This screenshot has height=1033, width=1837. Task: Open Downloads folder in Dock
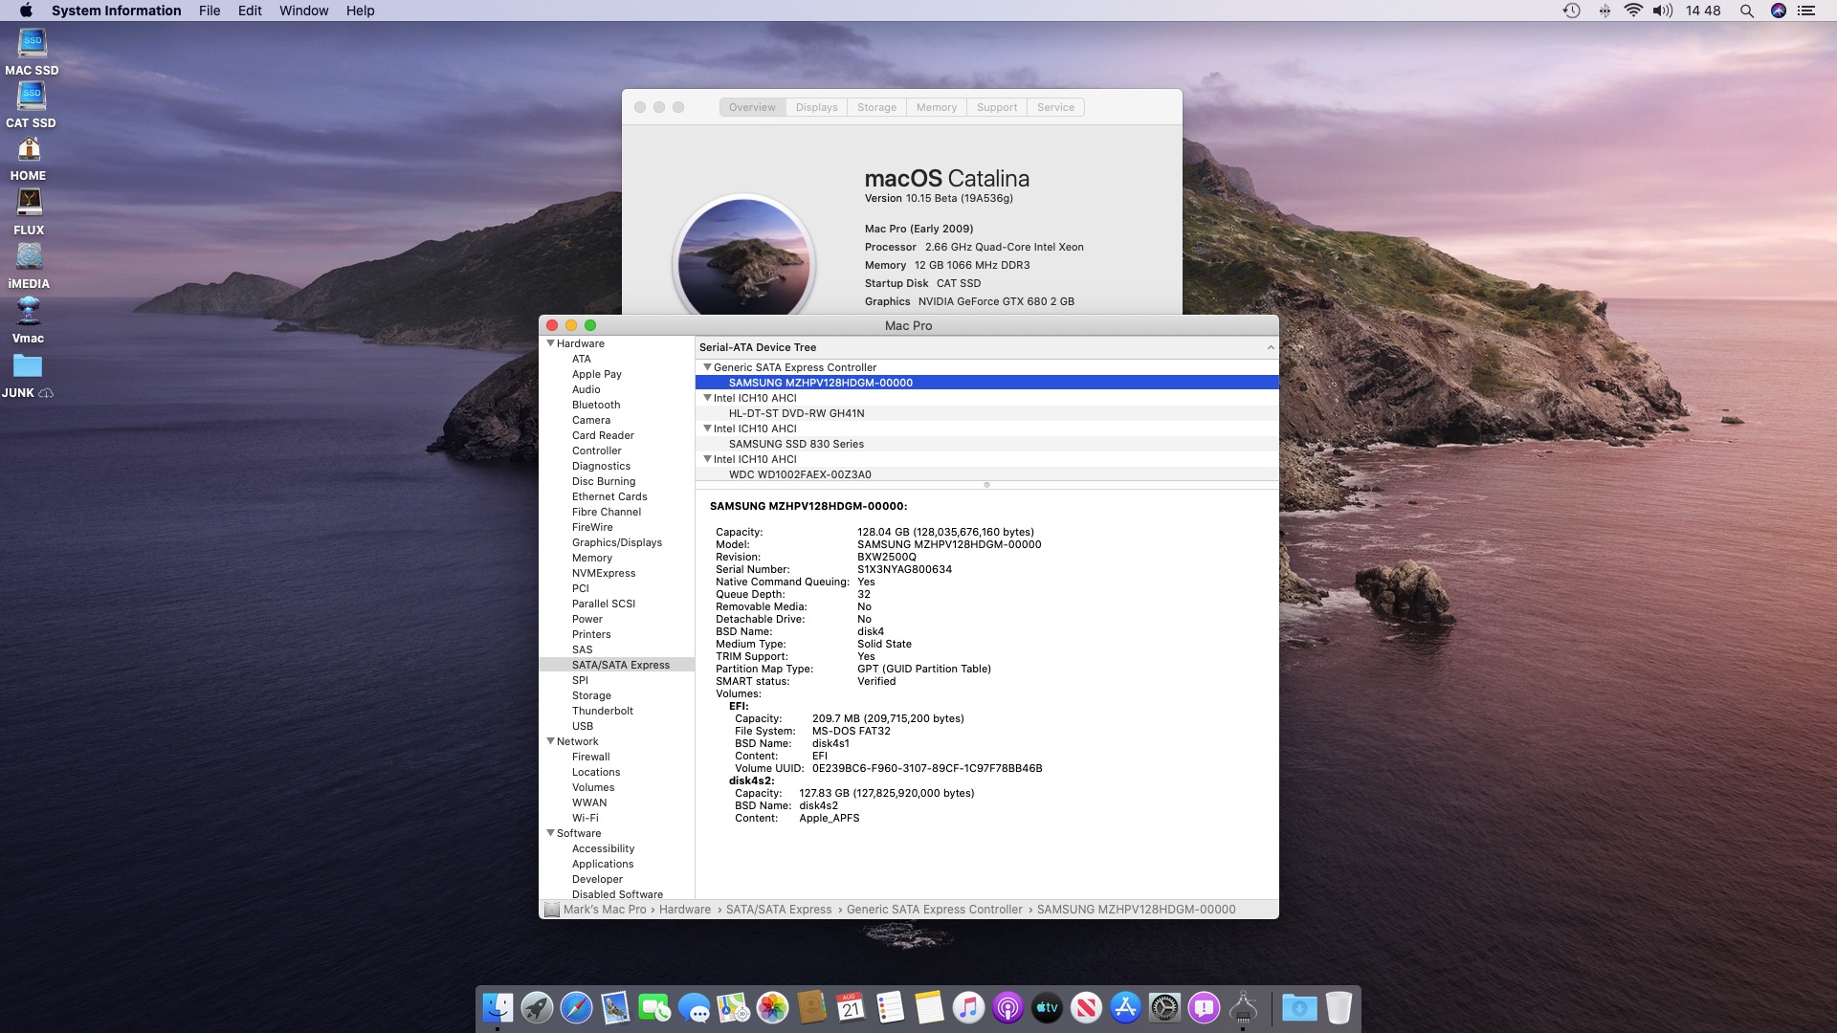(x=1299, y=1008)
